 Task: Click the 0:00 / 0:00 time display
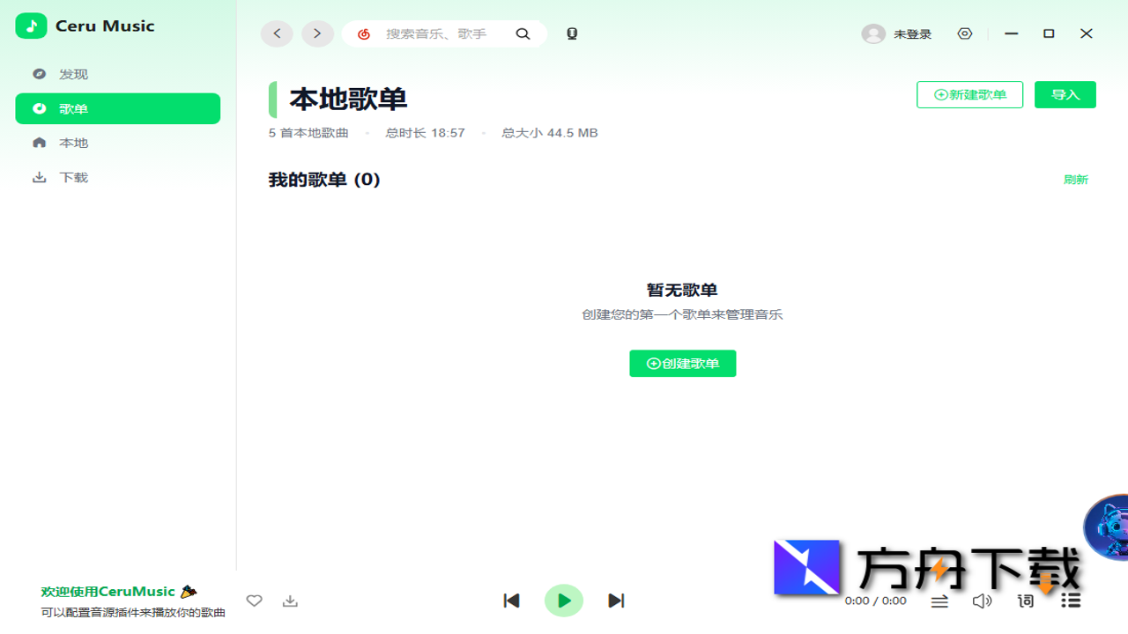(875, 601)
